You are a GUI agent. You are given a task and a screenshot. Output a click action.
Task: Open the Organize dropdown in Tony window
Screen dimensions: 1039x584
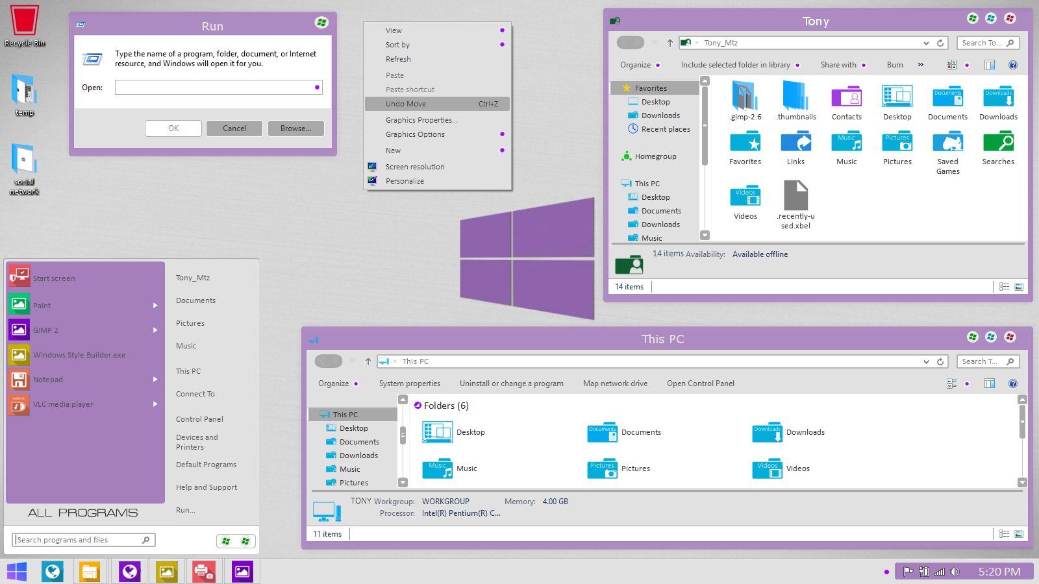(x=640, y=65)
